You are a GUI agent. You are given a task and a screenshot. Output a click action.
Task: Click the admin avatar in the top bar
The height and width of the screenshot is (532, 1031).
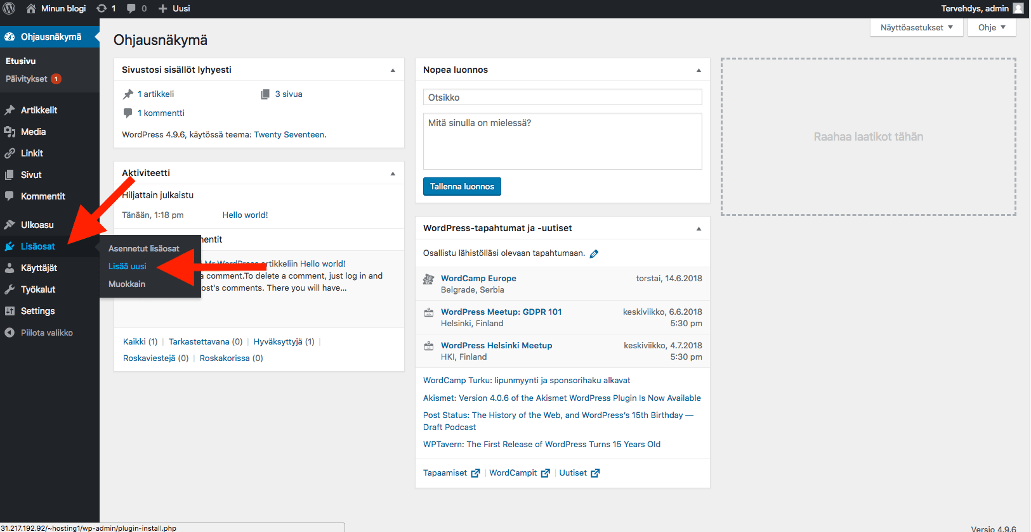(1018, 8)
